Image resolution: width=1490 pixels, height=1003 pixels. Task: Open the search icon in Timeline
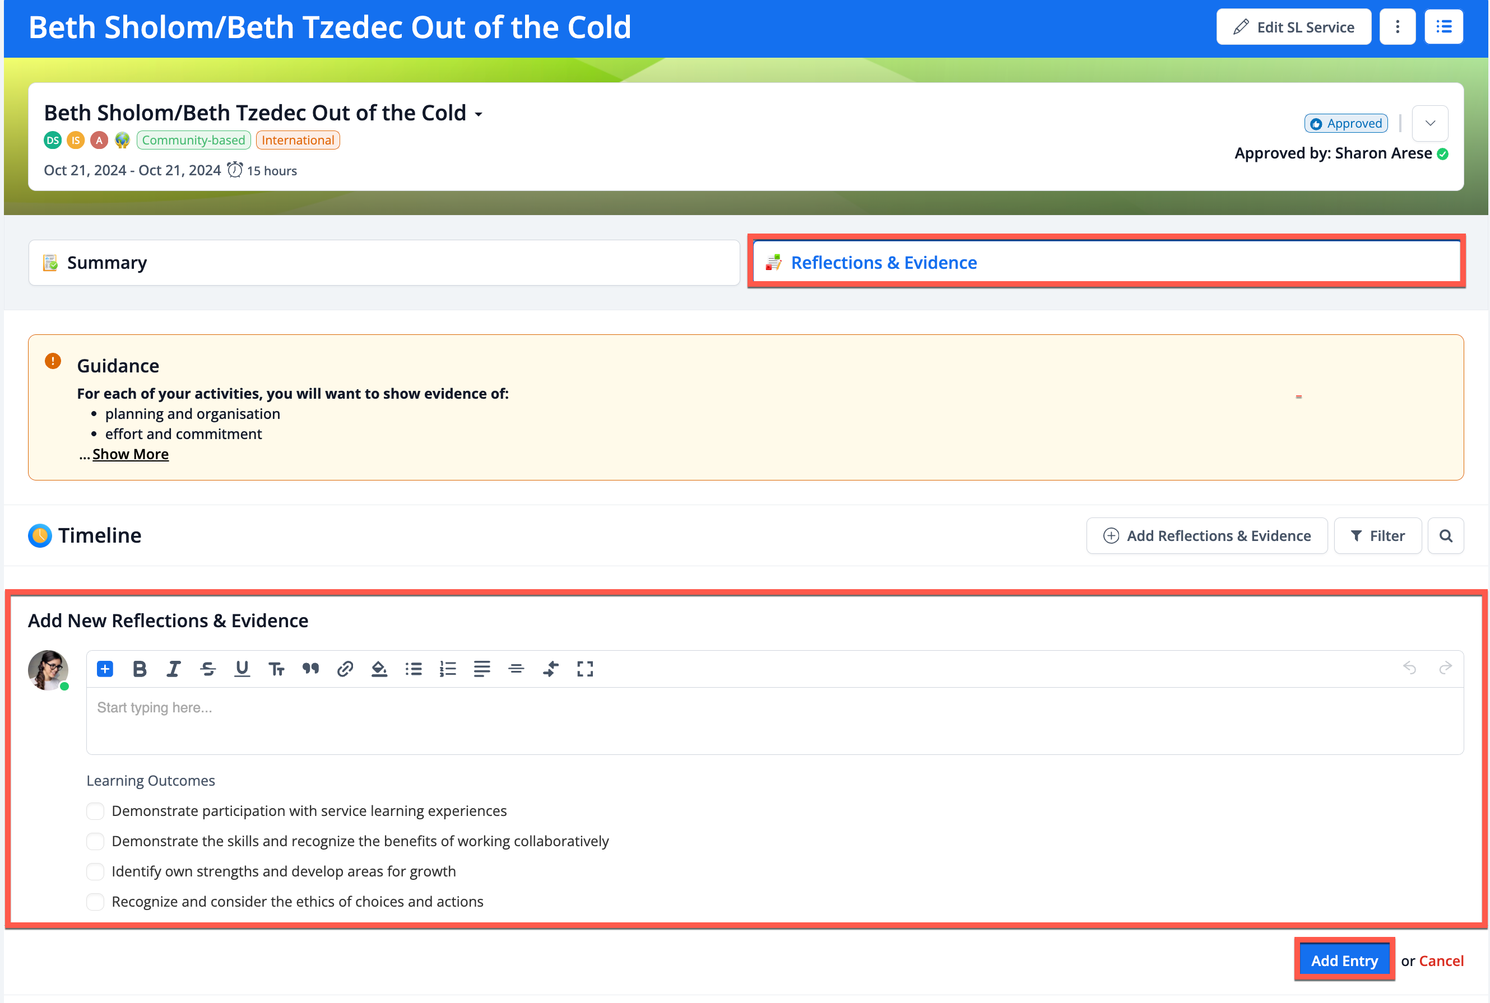point(1446,536)
